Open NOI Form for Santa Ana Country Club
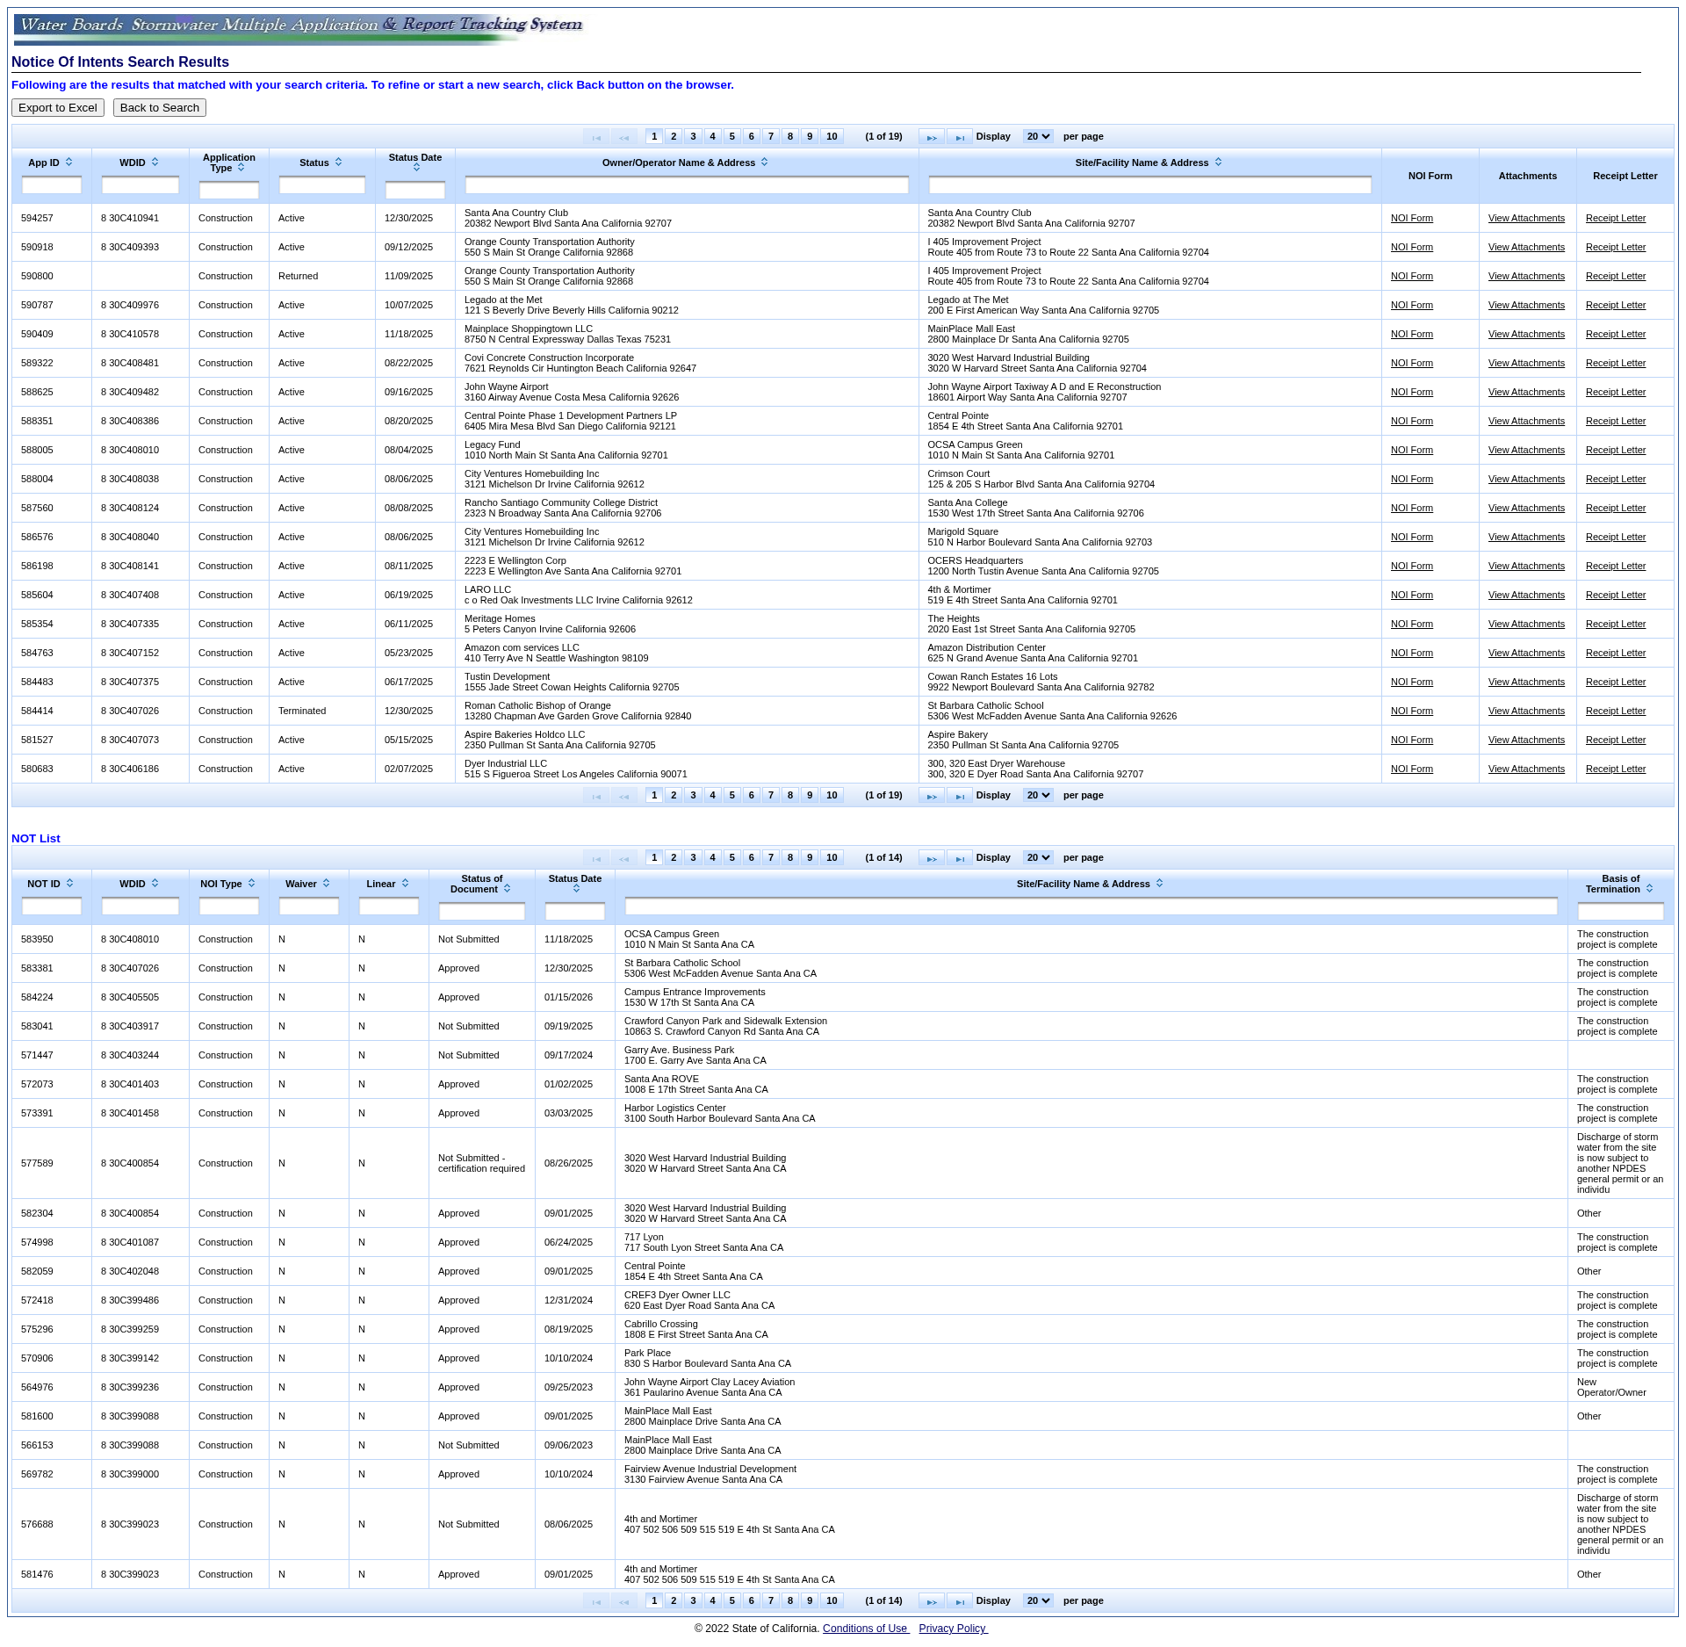Image resolution: width=1686 pixels, height=1647 pixels. point(1411,219)
